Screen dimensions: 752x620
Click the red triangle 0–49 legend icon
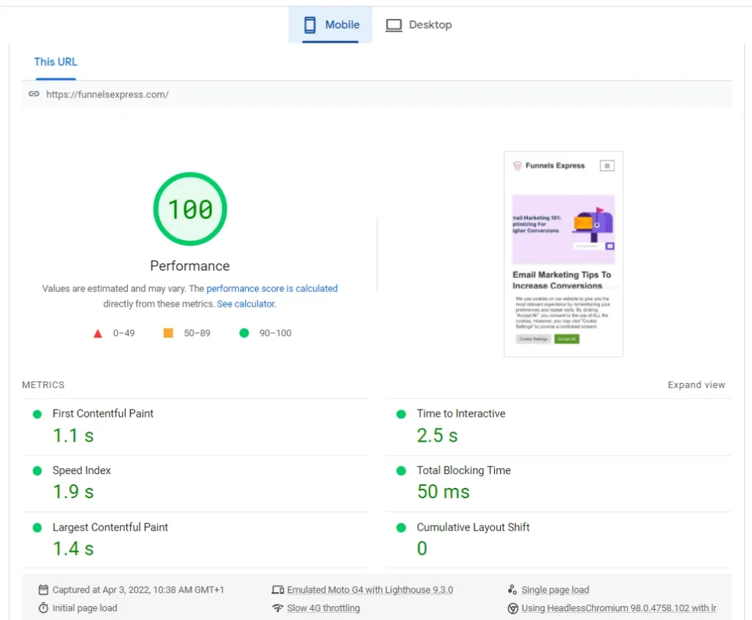(x=98, y=333)
